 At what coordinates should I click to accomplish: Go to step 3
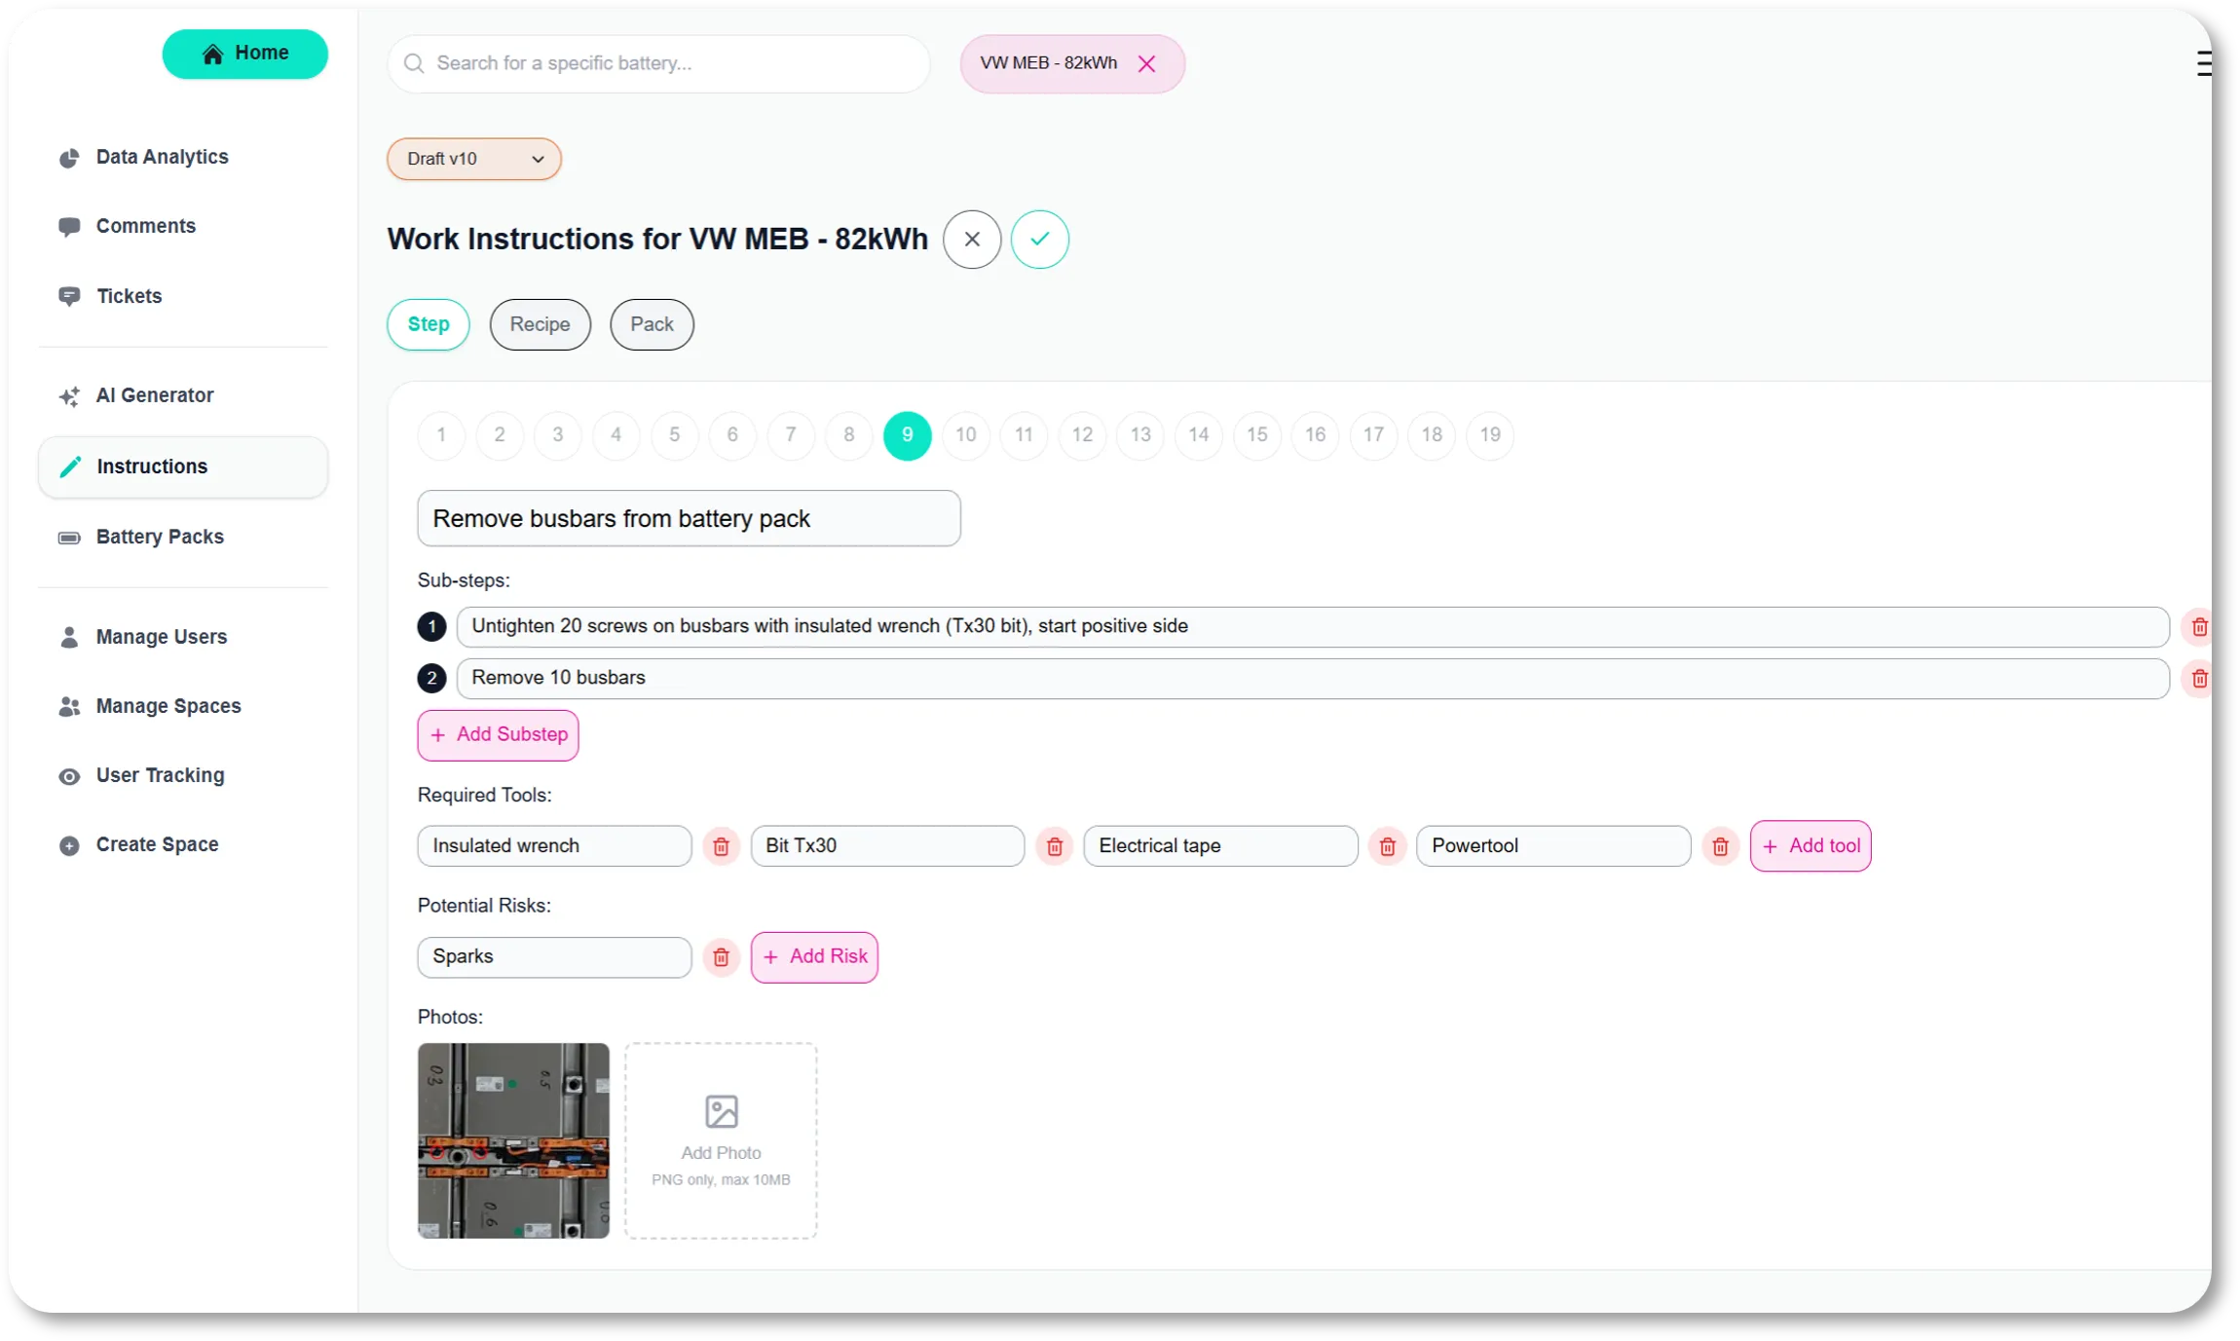click(x=558, y=435)
